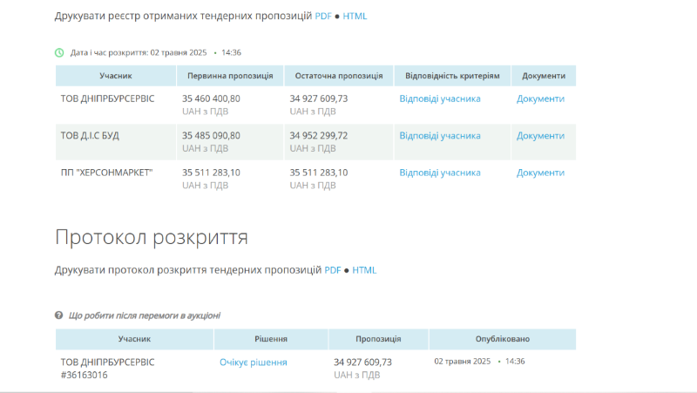
Task: Click the Відповідність критеріям column header
Action: pos(452,76)
